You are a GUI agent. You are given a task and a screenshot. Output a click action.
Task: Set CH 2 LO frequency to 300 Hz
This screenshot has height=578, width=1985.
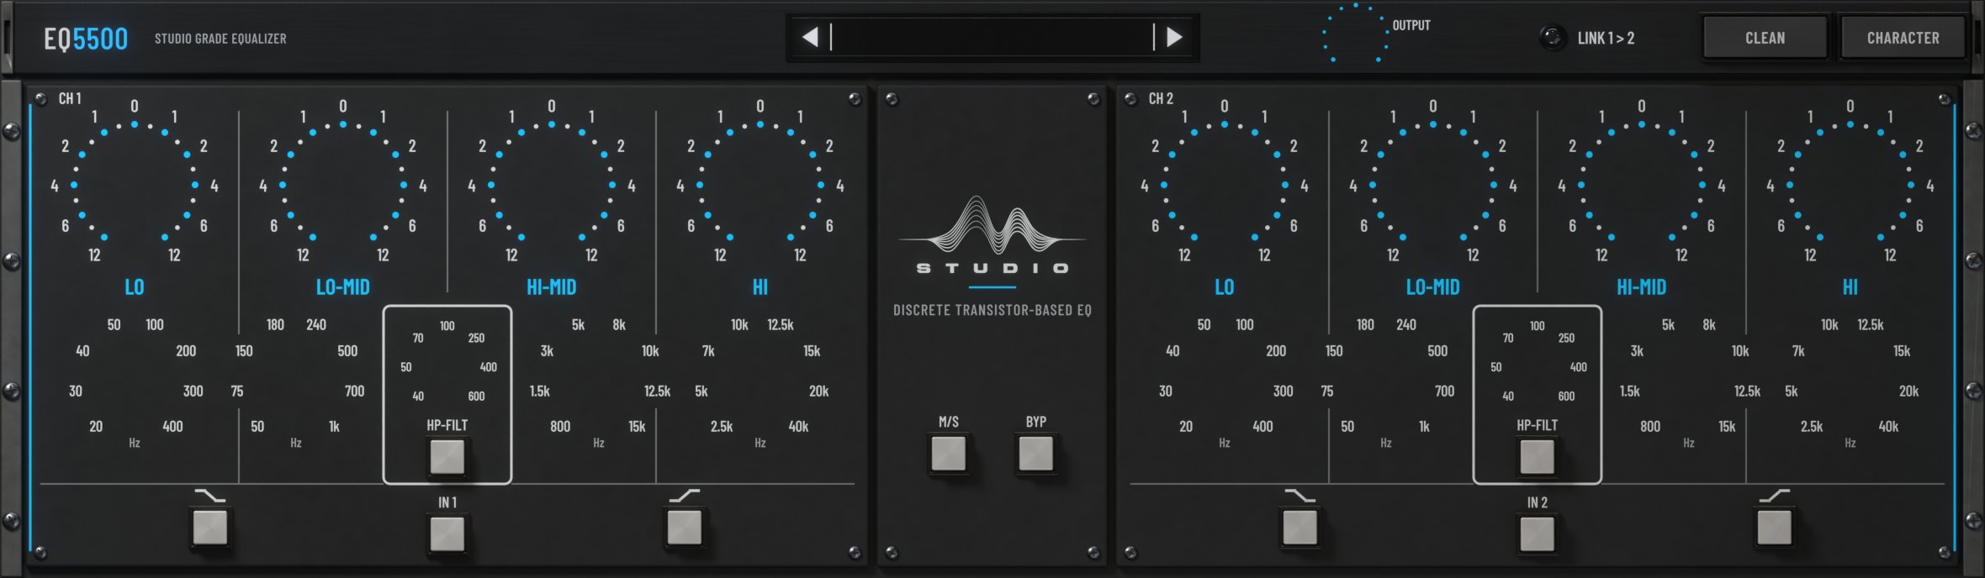pos(1283,391)
